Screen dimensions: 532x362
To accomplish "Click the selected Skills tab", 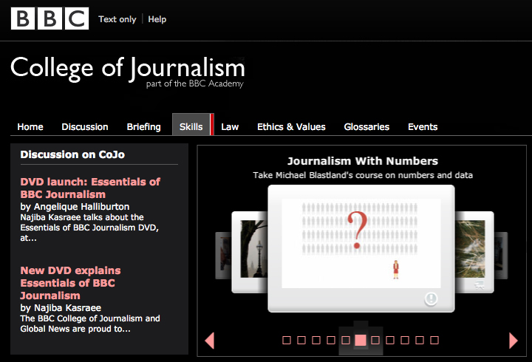I will click(x=193, y=125).
